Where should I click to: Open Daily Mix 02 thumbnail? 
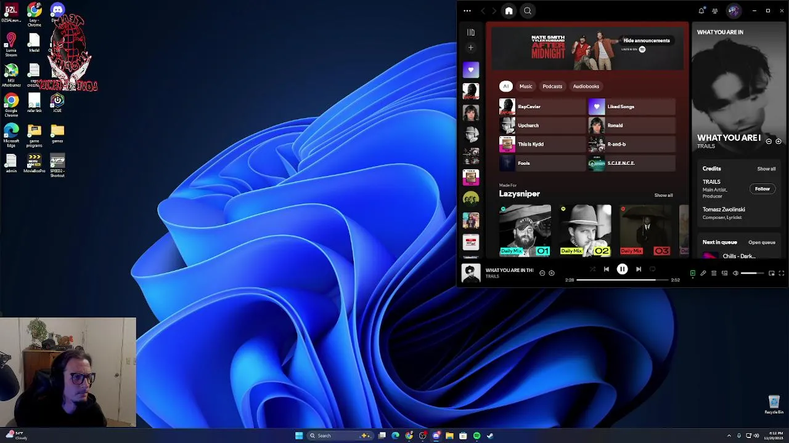[585, 230]
